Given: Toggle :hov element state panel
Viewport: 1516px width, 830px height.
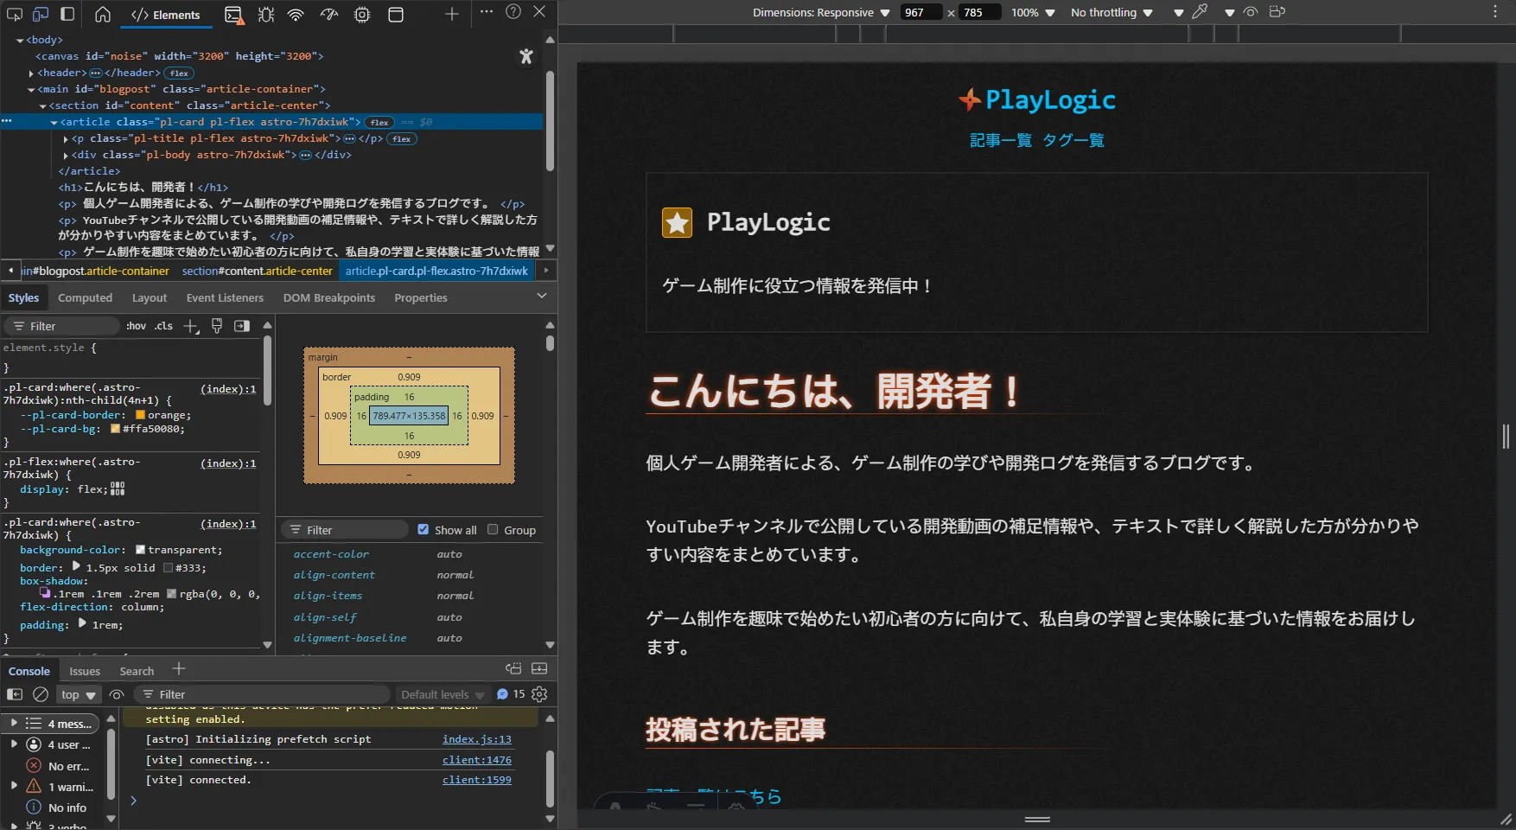Looking at the screenshot, I should (x=136, y=326).
